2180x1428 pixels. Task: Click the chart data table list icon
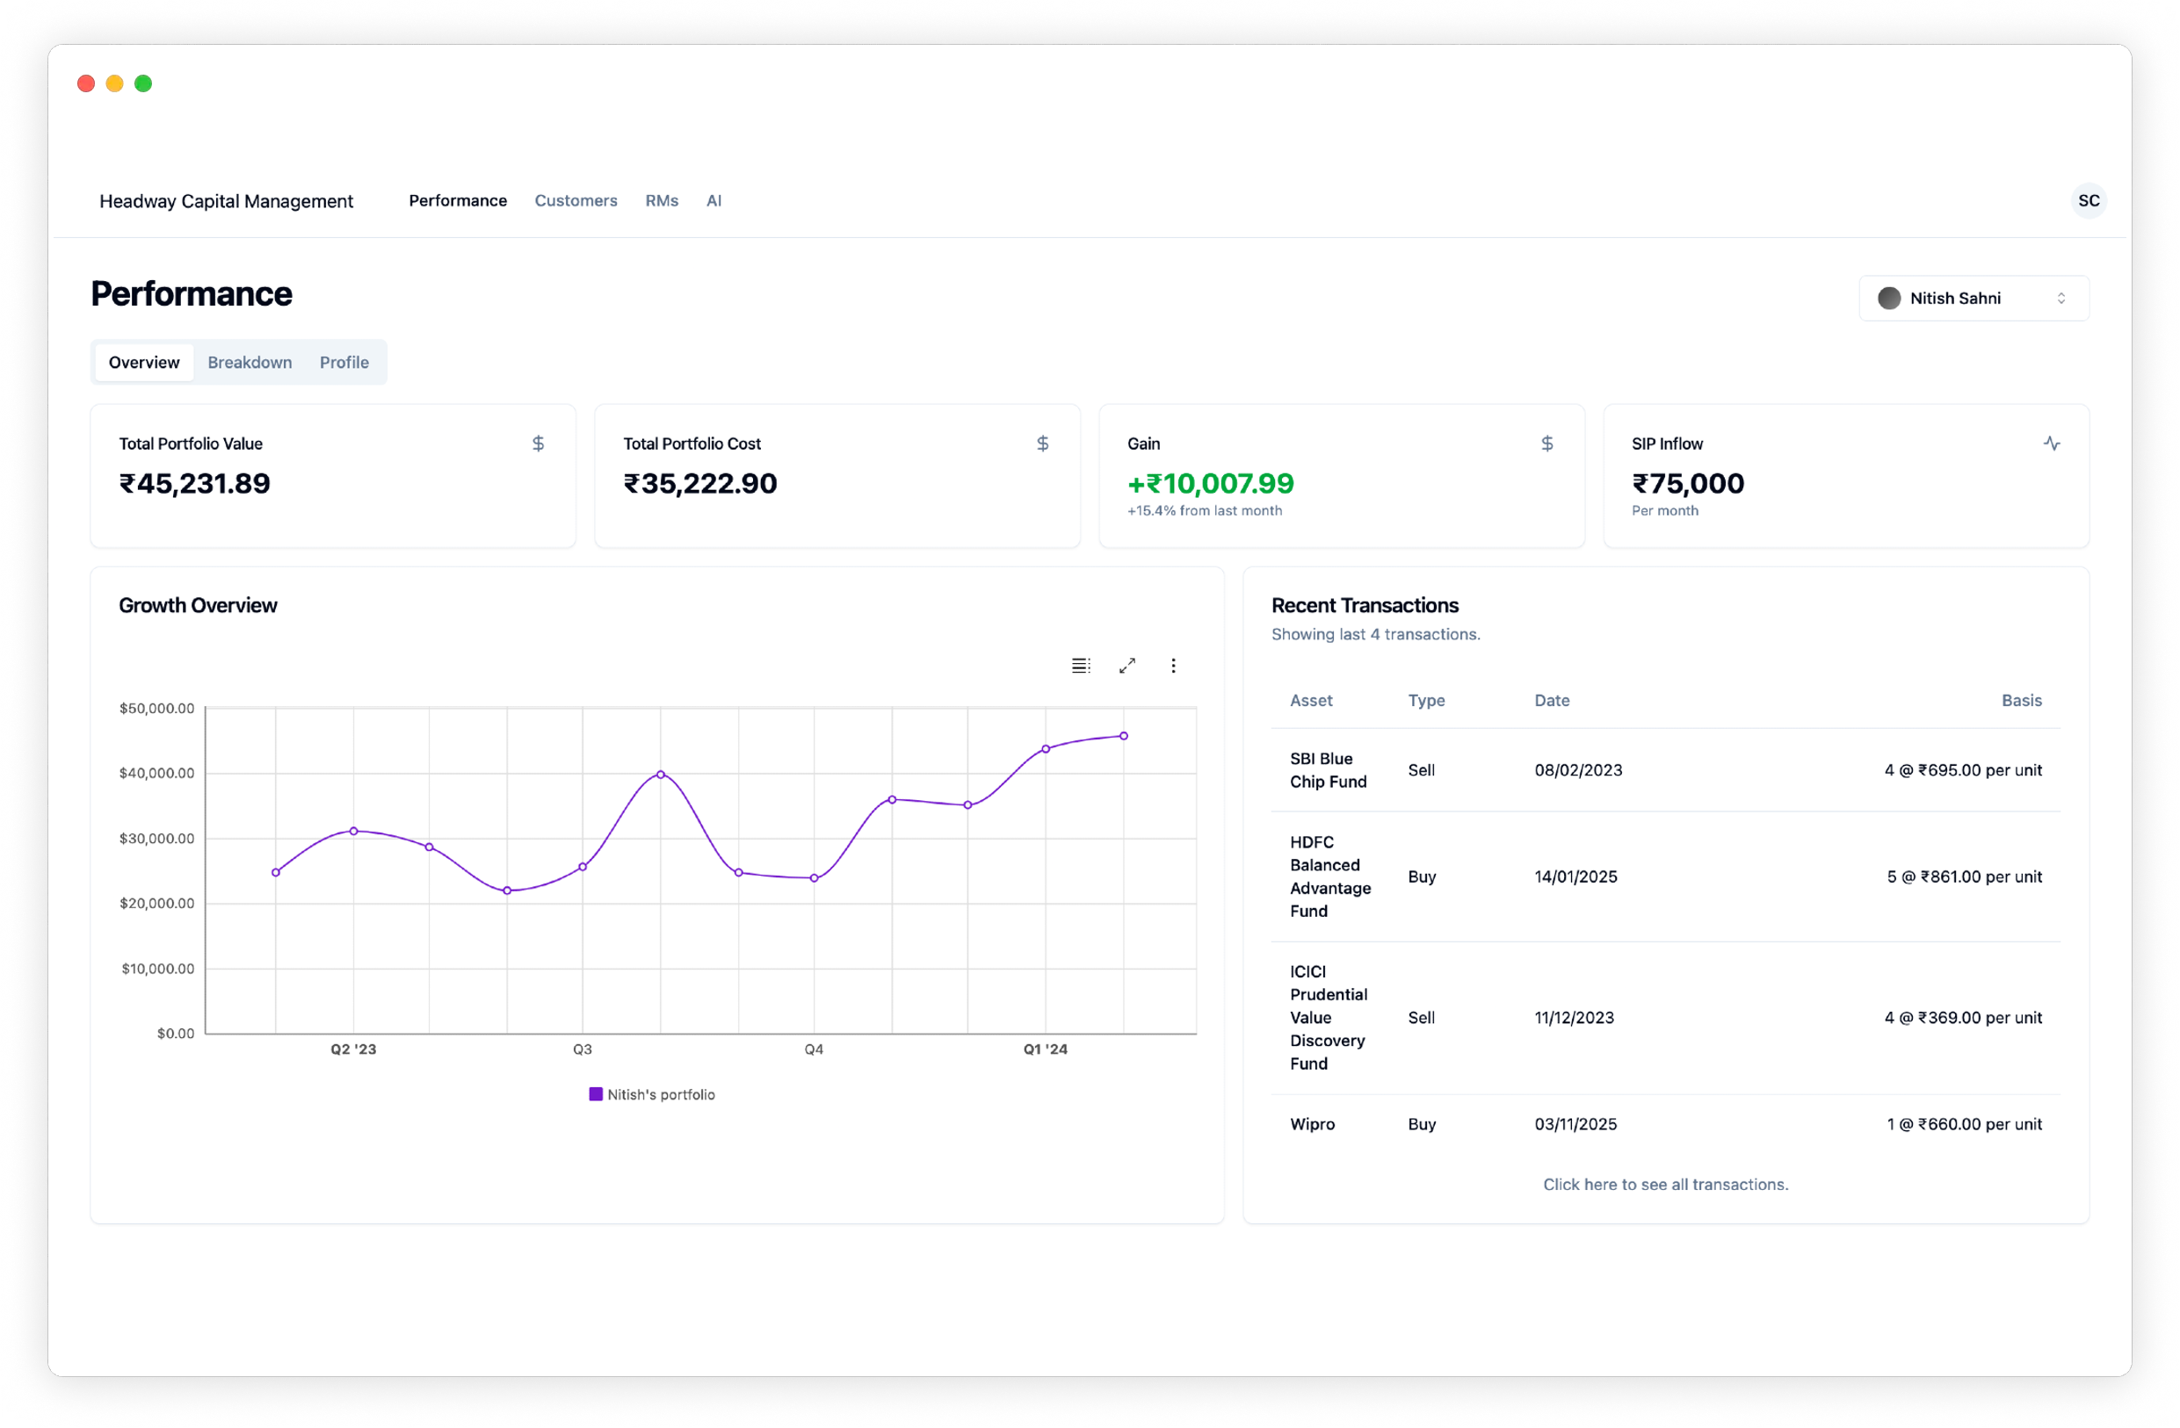click(1081, 666)
